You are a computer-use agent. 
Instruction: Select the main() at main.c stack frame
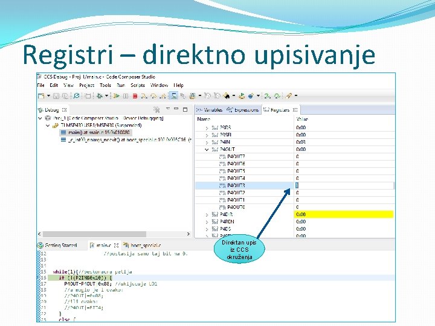click(x=95, y=132)
